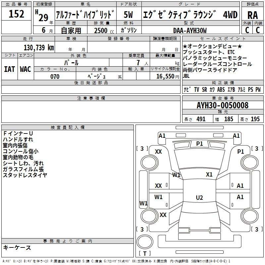Click inspector note 室内動物の毛
Screen dimensions: 265x265
coord(18,157)
